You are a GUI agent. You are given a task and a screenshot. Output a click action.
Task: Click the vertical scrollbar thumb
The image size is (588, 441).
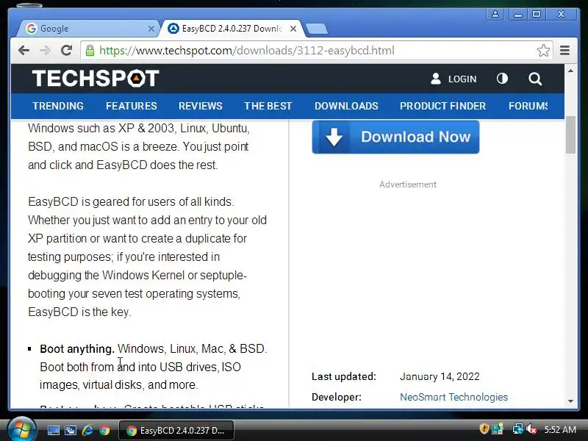[x=570, y=135]
